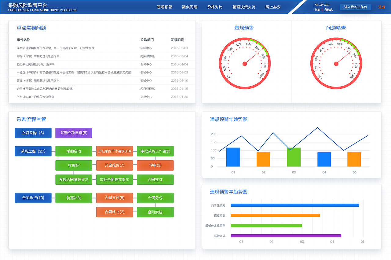Click the 进入我的工作台 button

point(355,6)
